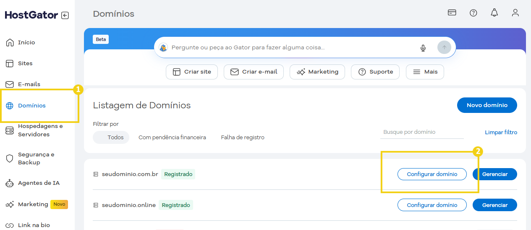This screenshot has width=531, height=230.
Task: Click Registrado badge of seudominio.com.br
Action: click(x=178, y=174)
